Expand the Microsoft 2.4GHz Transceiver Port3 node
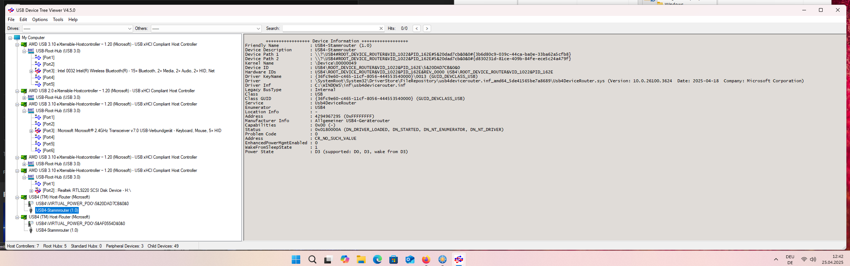Screen dimensions: 850x266 pyautogui.click(x=31, y=131)
